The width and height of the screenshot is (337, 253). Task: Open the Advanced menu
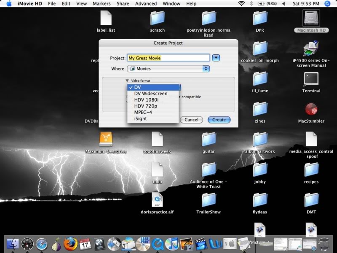[146, 4]
